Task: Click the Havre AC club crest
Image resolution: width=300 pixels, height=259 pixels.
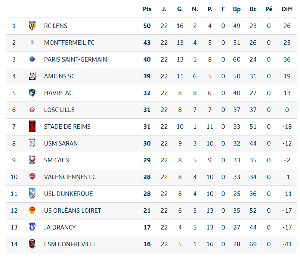Action: (x=32, y=93)
